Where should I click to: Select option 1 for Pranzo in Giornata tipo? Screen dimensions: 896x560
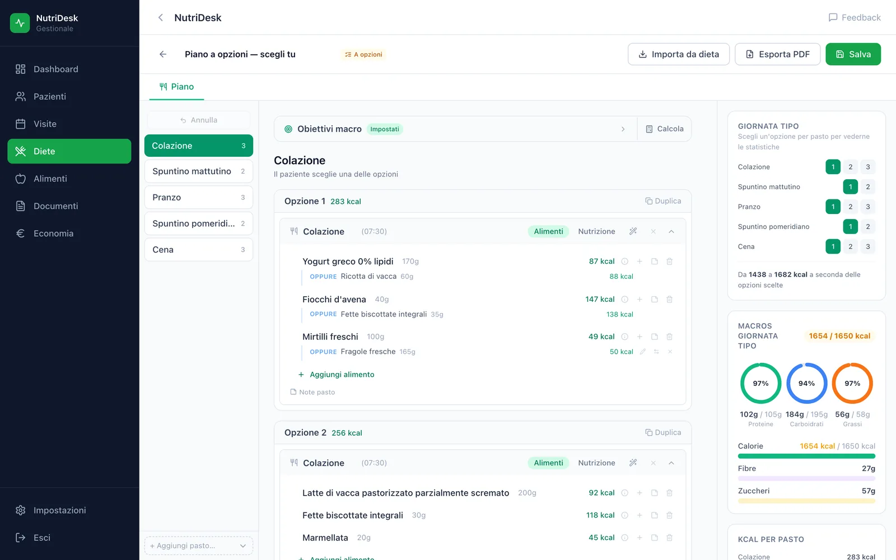833,207
